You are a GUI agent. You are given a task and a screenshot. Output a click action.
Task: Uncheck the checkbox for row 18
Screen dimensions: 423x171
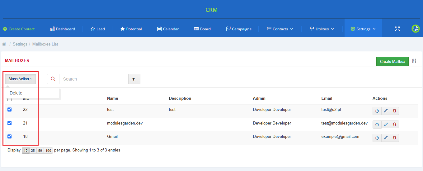[x=9, y=136]
